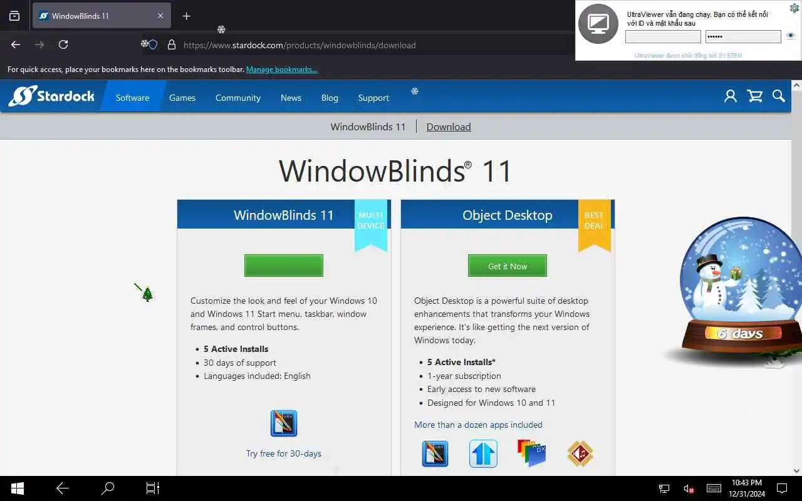
Task: Click the WindowBlinds icon in Object Desktop
Action: [435, 453]
